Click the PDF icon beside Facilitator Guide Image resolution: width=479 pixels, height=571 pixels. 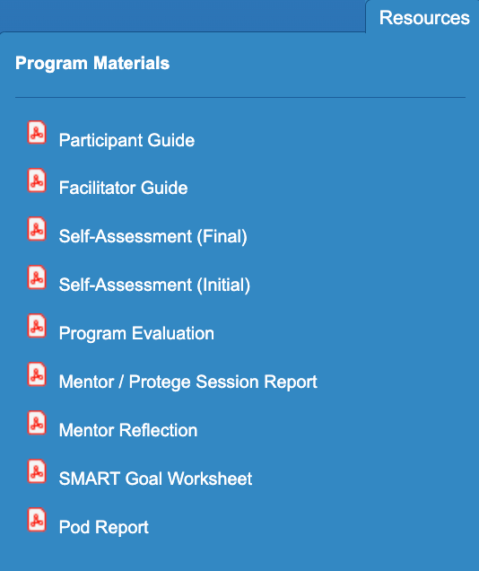(37, 180)
